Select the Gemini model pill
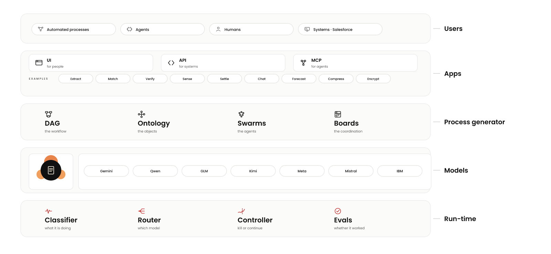 pos(106,171)
